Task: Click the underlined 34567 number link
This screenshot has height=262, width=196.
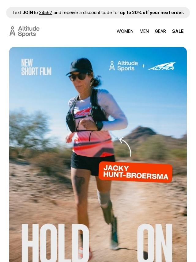Action: [46, 13]
